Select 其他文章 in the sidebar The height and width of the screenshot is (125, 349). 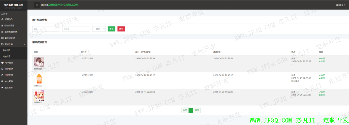(7, 56)
